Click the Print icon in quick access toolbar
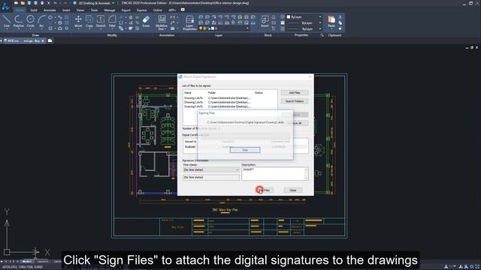 42,3
